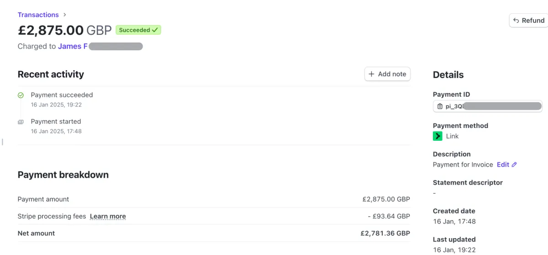
Task: Click the Succeeded status badge
Action: [x=138, y=30]
